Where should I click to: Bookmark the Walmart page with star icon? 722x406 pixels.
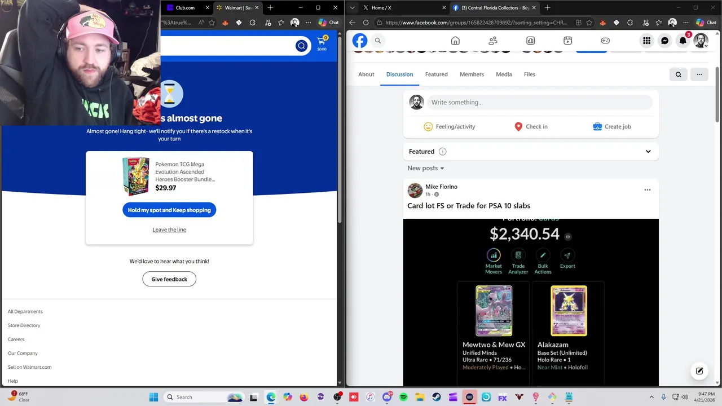pos(212,23)
